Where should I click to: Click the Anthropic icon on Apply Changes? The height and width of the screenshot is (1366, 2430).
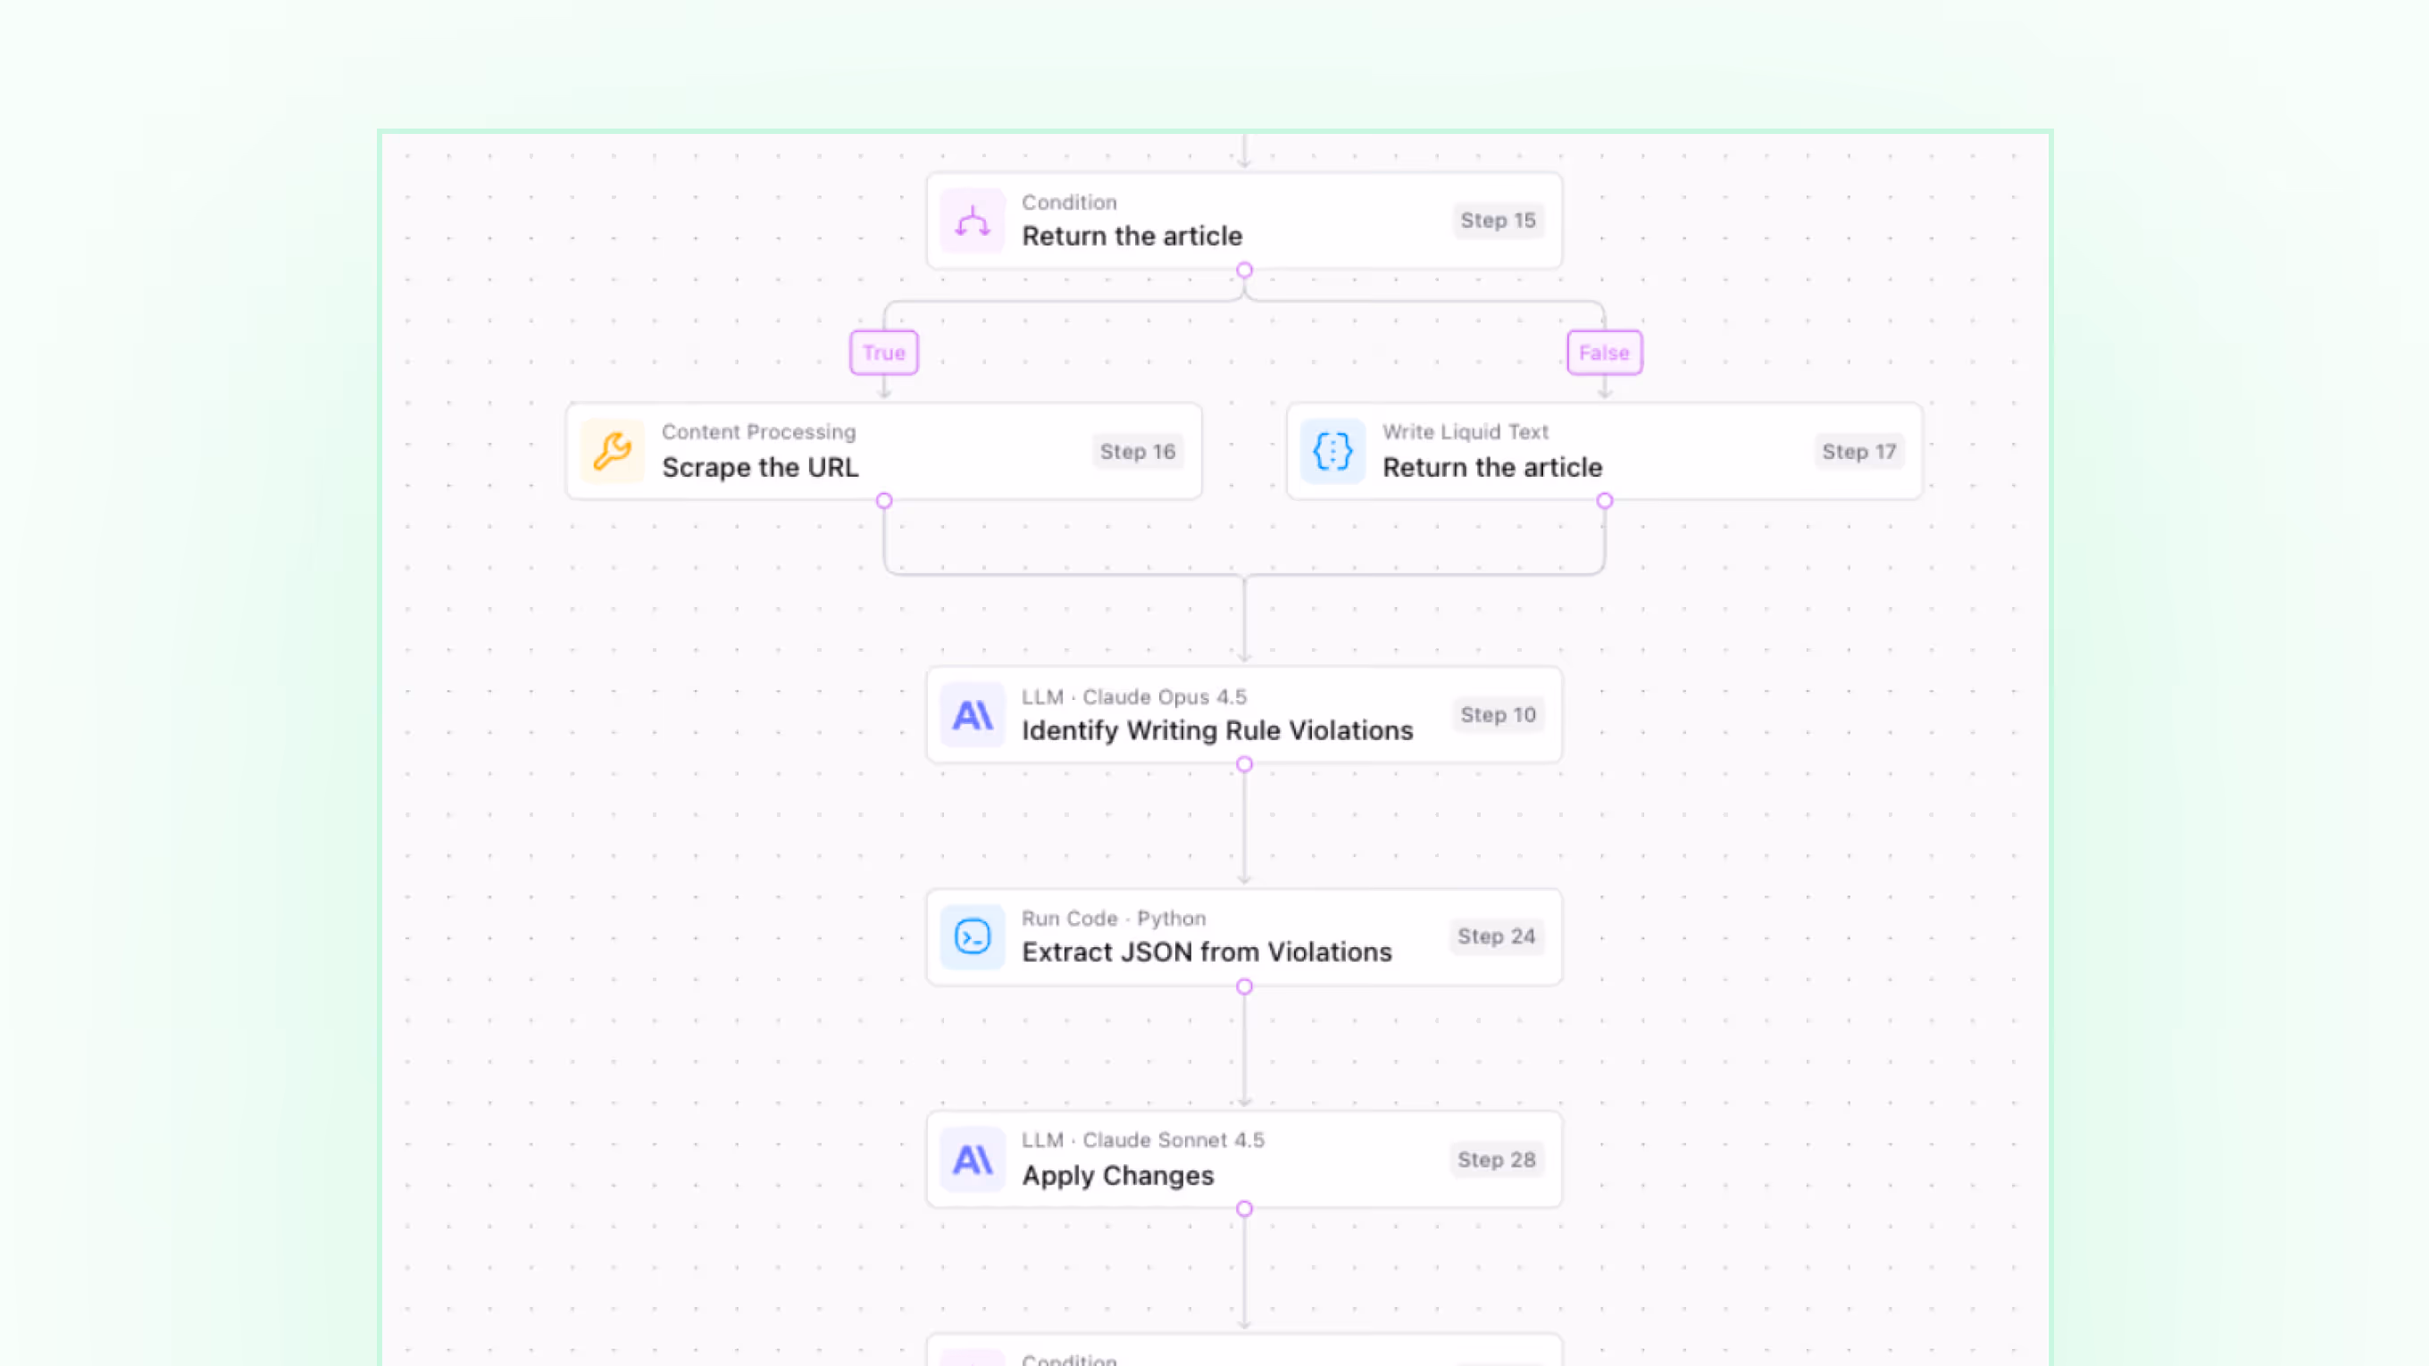(x=972, y=1160)
